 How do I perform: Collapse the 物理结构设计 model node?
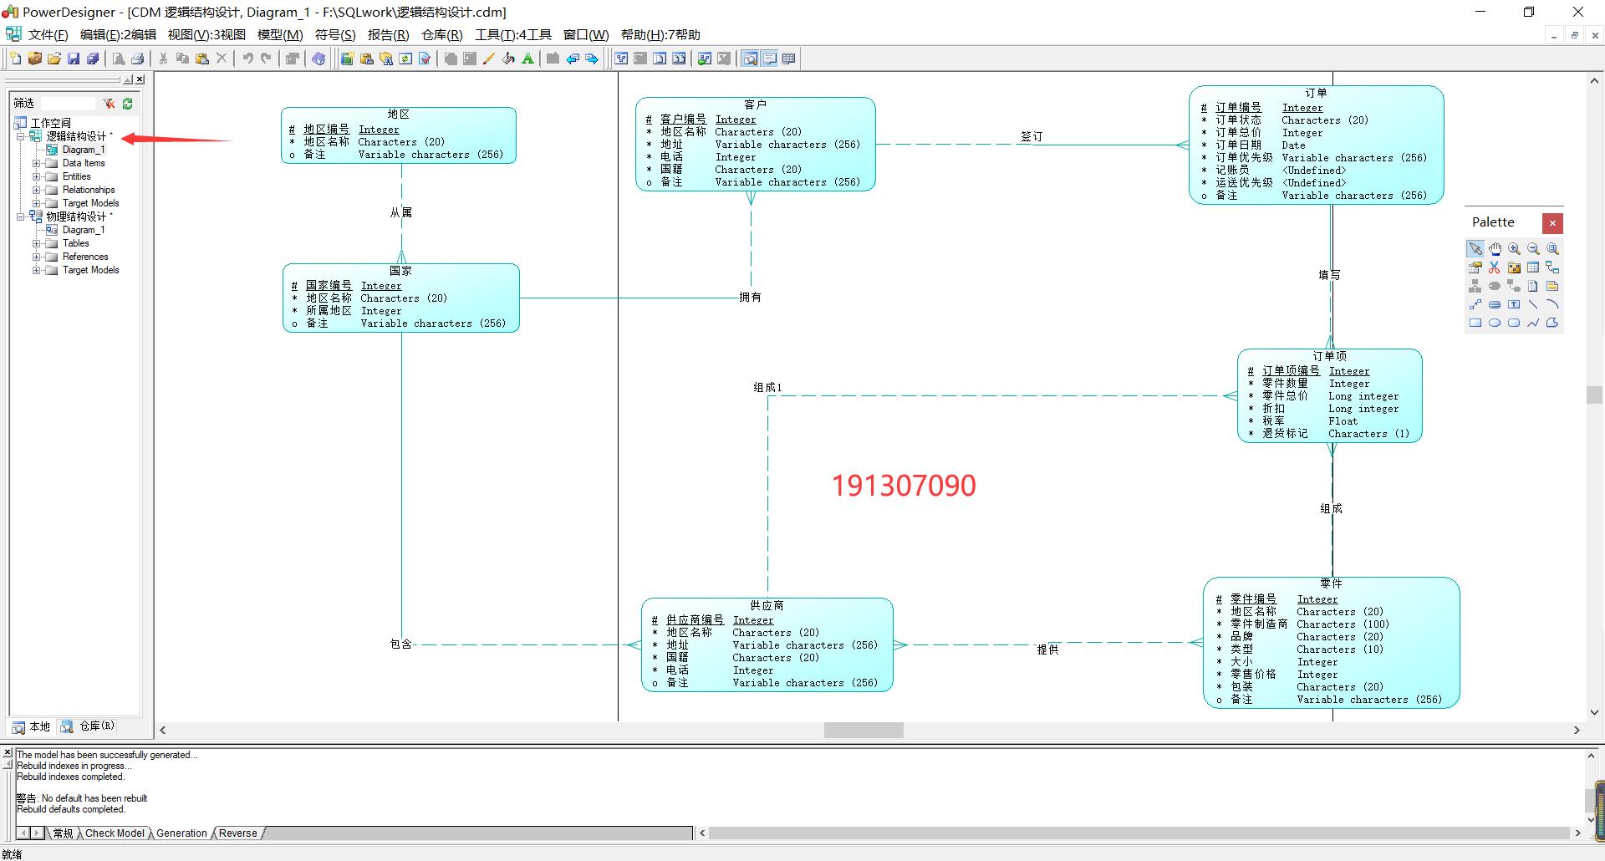point(21,217)
